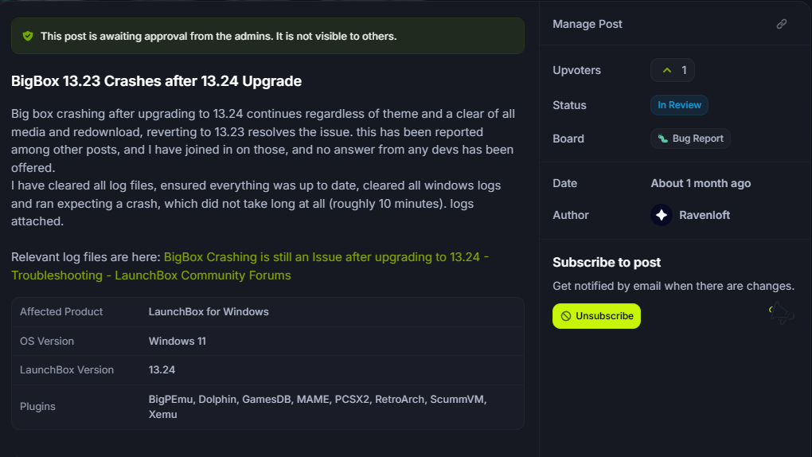Copy the post link icon

(781, 24)
